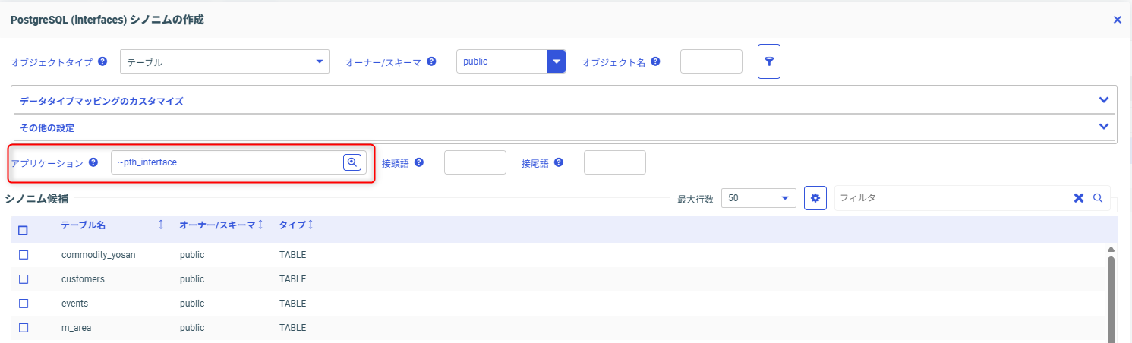The image size is (1132, 343).
Task: Open the gear settings beside max rows
Action: click(815, 198)
